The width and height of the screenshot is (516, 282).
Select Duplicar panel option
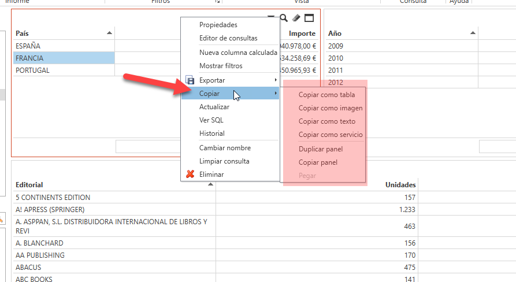321,149
